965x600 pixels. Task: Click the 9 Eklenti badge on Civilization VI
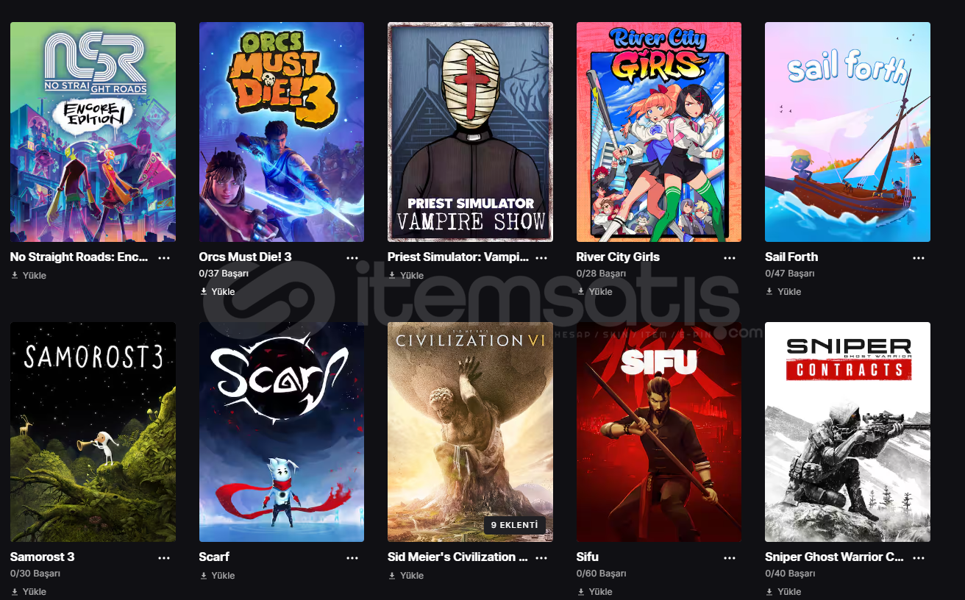pyautogui.click(x=515, y=526)
